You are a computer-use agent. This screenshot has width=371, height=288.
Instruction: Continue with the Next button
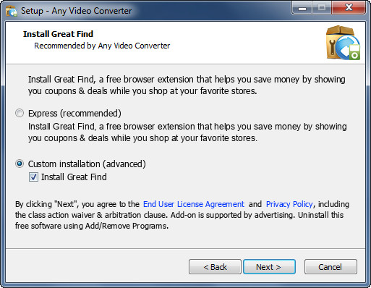pos(269,267)
